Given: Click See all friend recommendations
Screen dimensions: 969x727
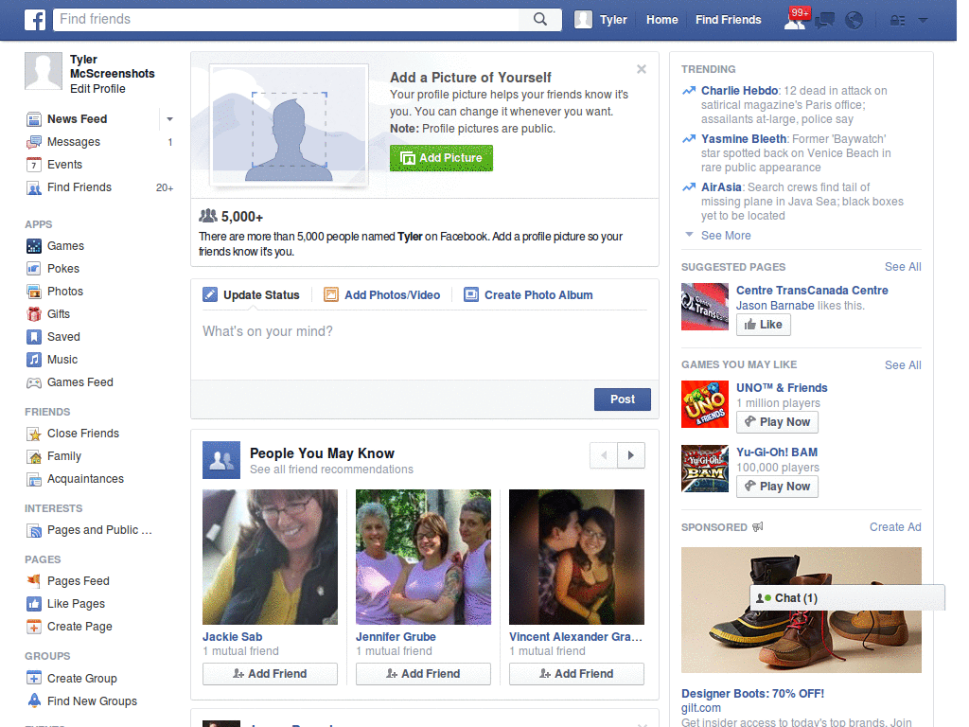Looking at the screenshot, I should pos(331,470).
